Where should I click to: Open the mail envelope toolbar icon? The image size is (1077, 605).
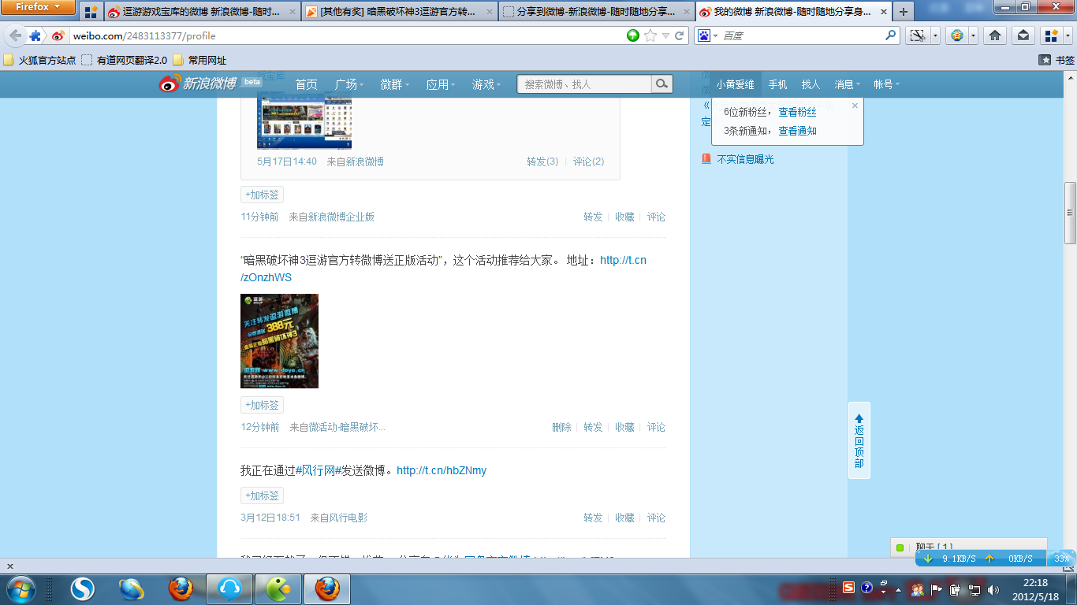(1023, 35)
